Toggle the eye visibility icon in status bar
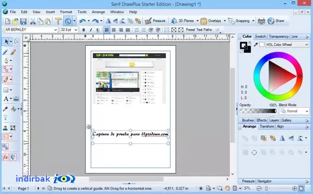 pyautogui.click(x=201, y=188)
